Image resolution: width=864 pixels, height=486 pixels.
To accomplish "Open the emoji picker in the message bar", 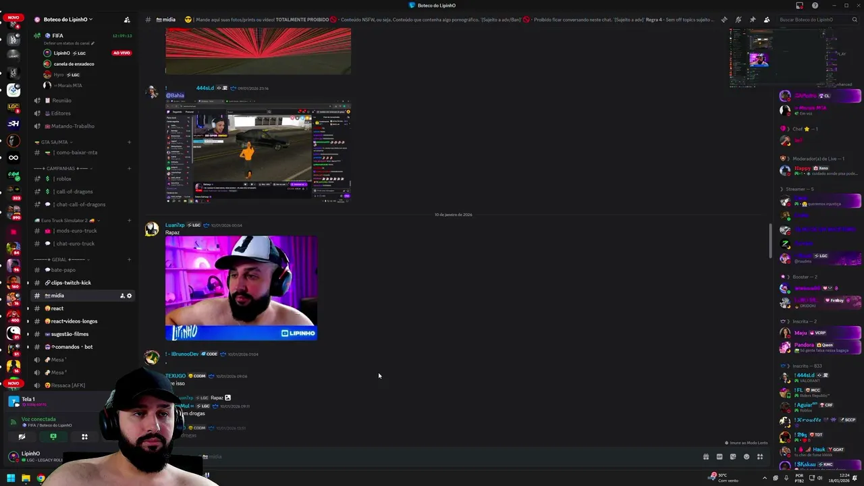I will 747,457.
